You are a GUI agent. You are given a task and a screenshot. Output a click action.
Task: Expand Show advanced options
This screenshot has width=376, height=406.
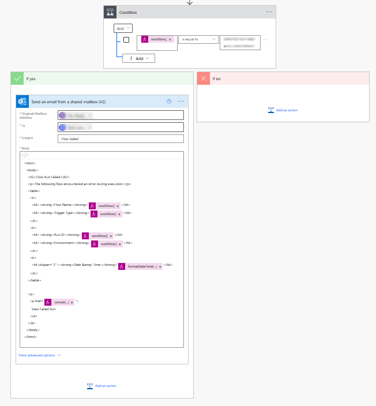pyautogui.click(x=40, y=355)
